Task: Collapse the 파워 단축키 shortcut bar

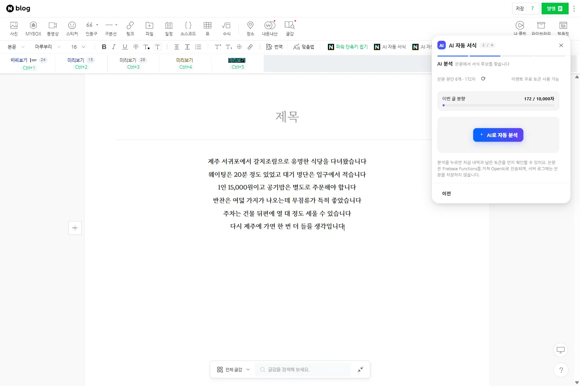Action: tap(348, 47)
